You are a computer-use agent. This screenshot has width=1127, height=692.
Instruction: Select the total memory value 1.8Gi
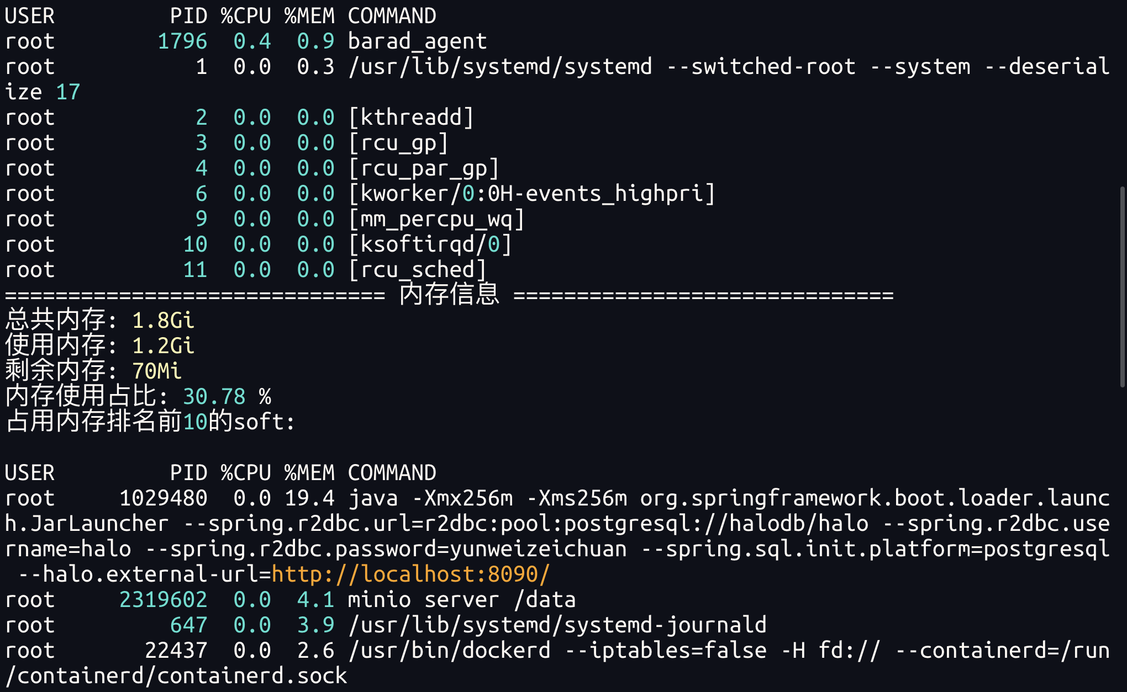163,321
